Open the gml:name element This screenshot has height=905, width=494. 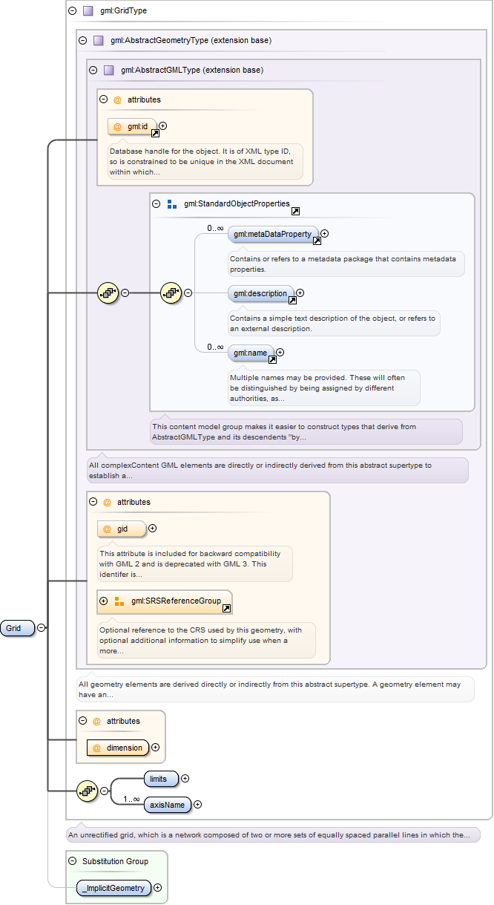pos(251,353)
